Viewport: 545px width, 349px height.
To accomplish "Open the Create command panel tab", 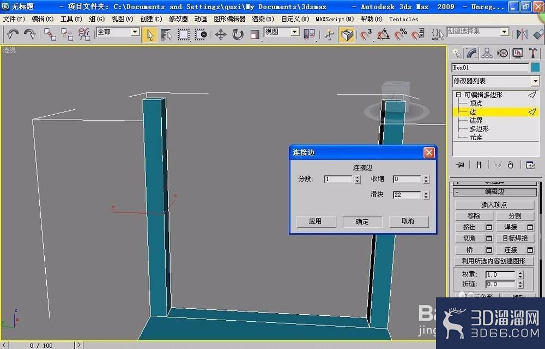I will (x=456, y=53).
